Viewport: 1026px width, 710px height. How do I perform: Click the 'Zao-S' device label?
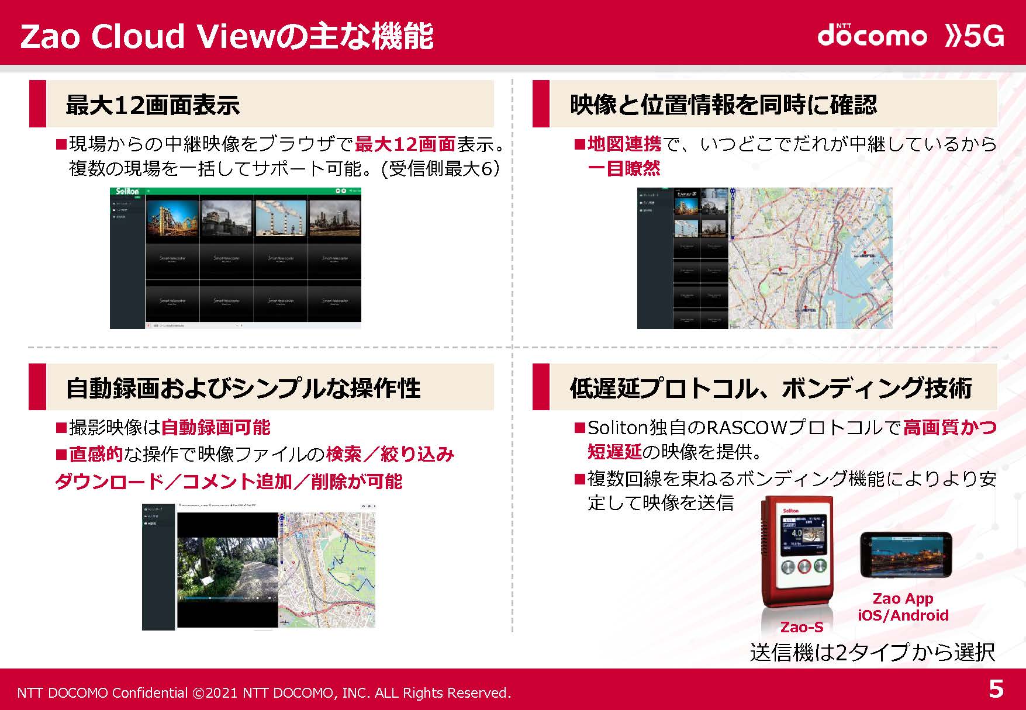(802, 627)
